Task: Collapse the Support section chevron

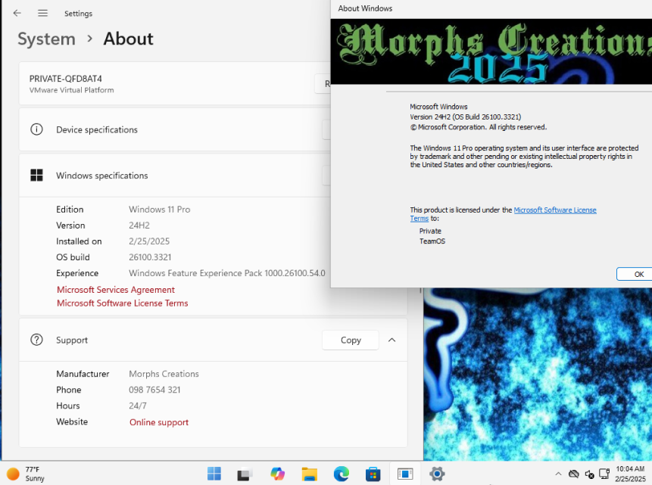Action: coord(392,340)
